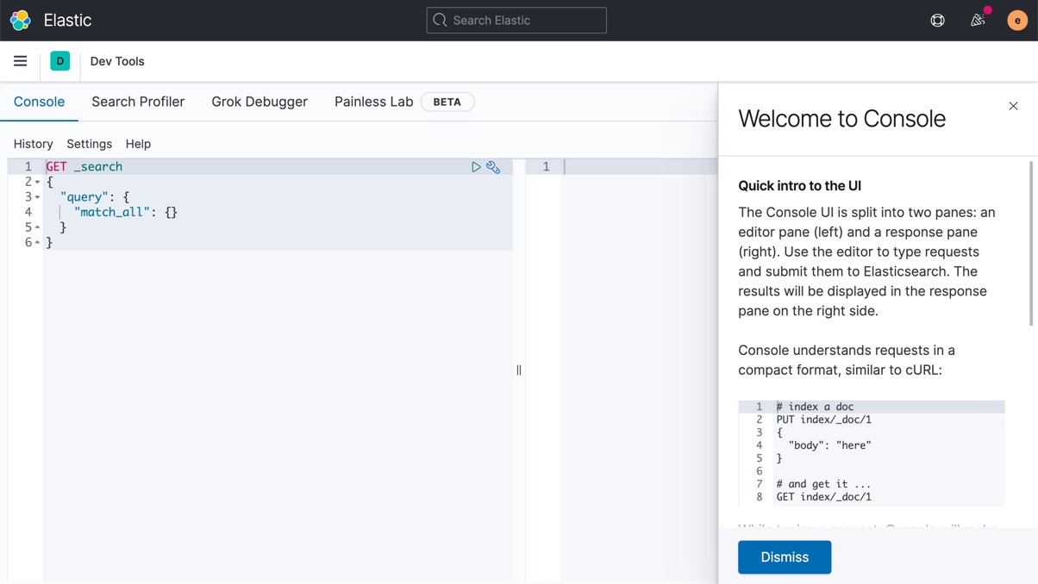The height and width of the screenshot is (584, 1038).
Task: Open the History menu item
Action: (x=34, y=144)
